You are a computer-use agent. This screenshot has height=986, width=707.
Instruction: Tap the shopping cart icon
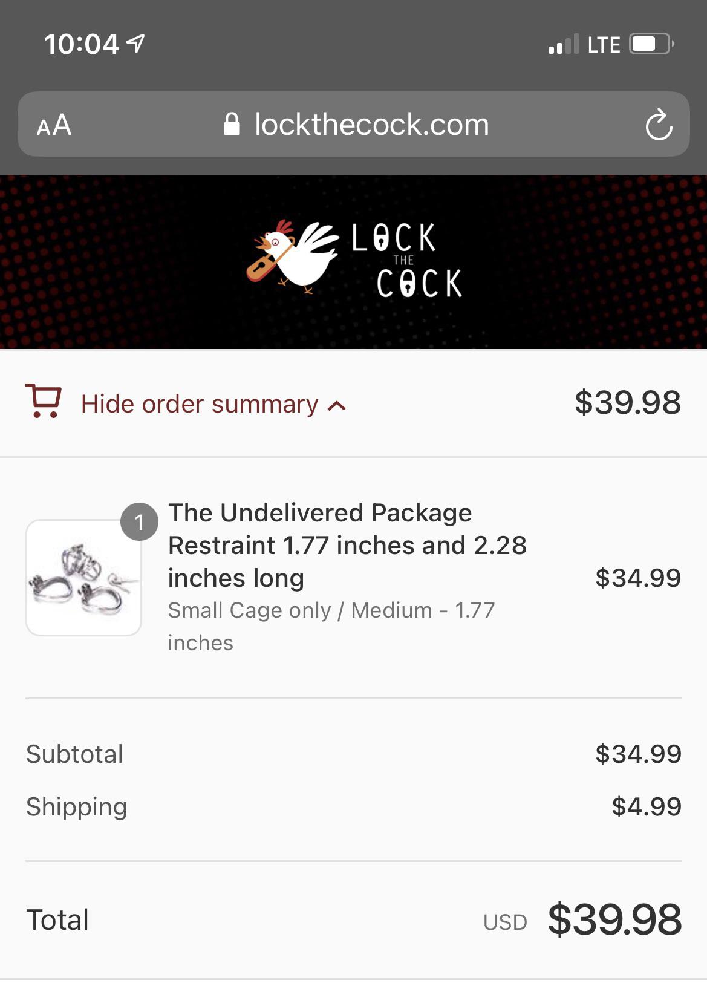click(x=44, y=400)
